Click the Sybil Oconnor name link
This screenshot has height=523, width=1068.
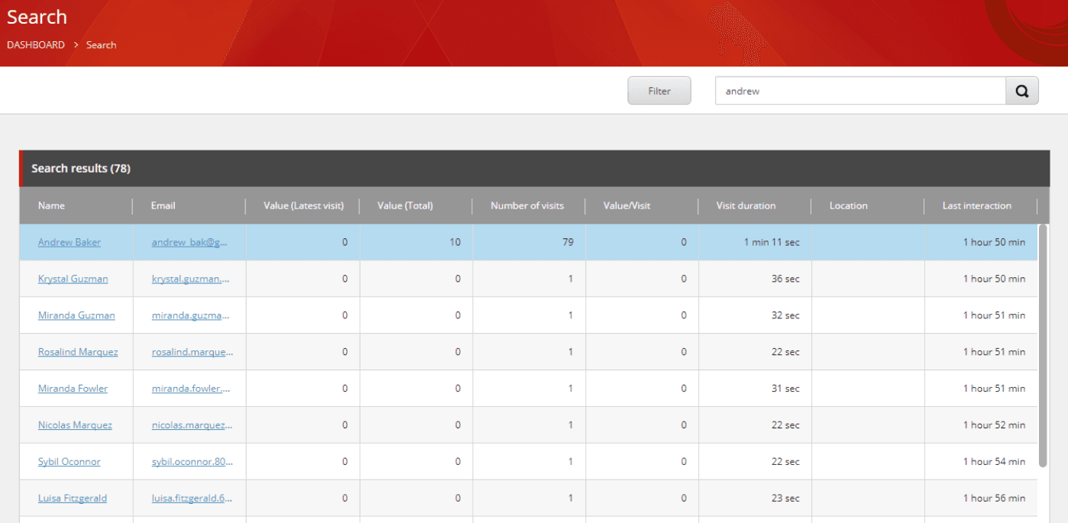pyautogui.click(x=70, y=462)
